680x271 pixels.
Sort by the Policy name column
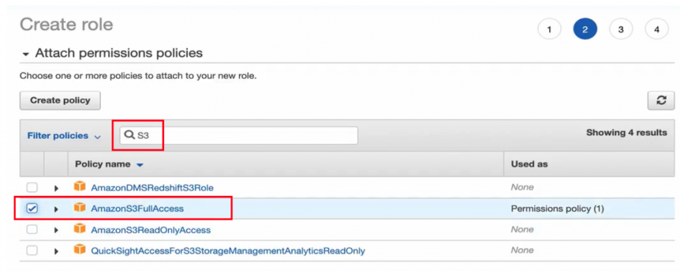pyautogui.click(x=109, y=164)
